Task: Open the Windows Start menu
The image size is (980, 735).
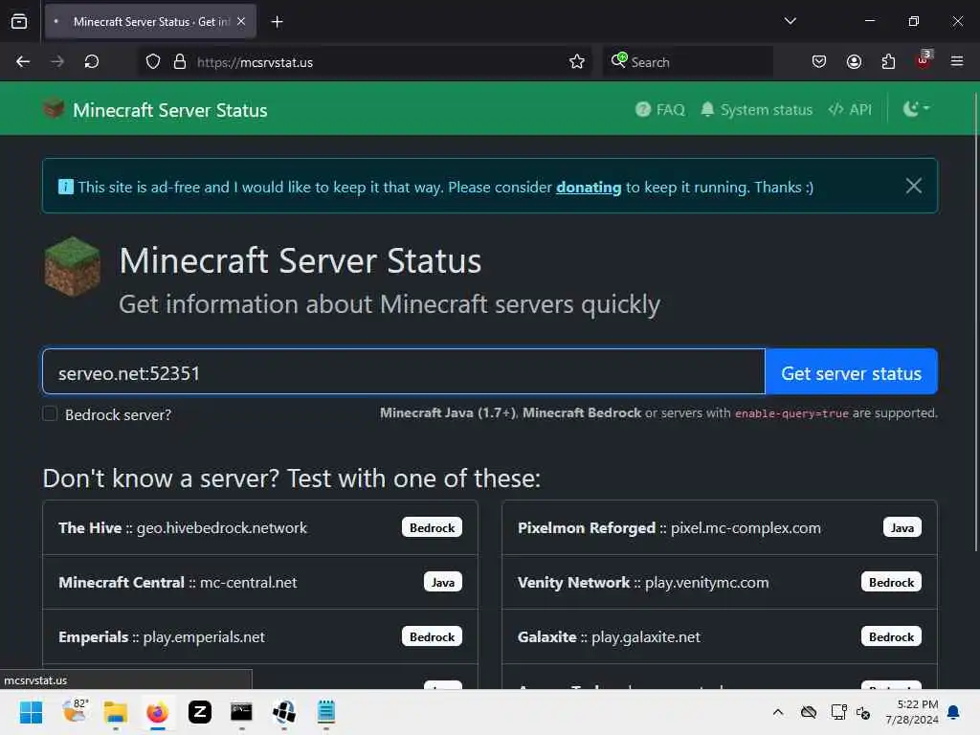Action: (x=31, y=712)
